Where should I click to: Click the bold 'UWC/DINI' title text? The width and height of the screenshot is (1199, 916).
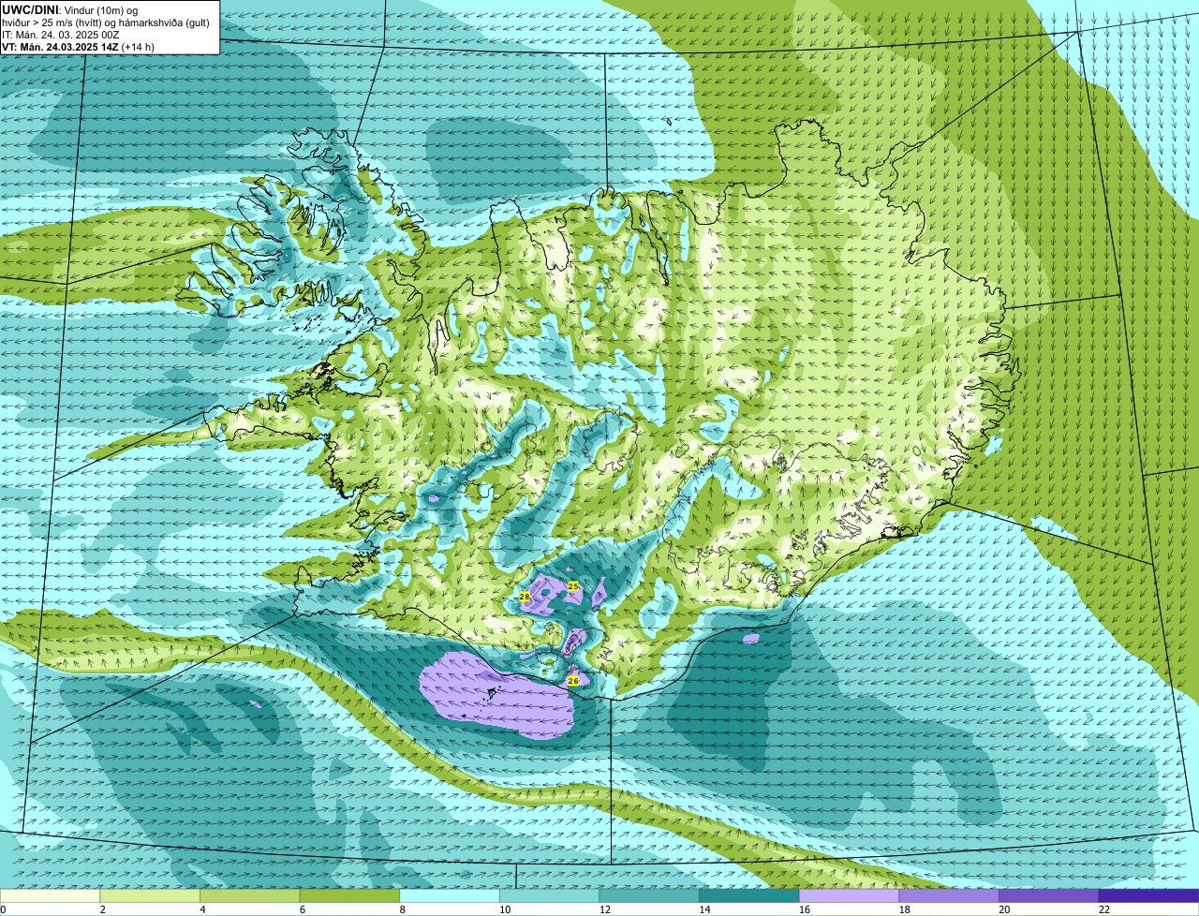tap(29, 9)
